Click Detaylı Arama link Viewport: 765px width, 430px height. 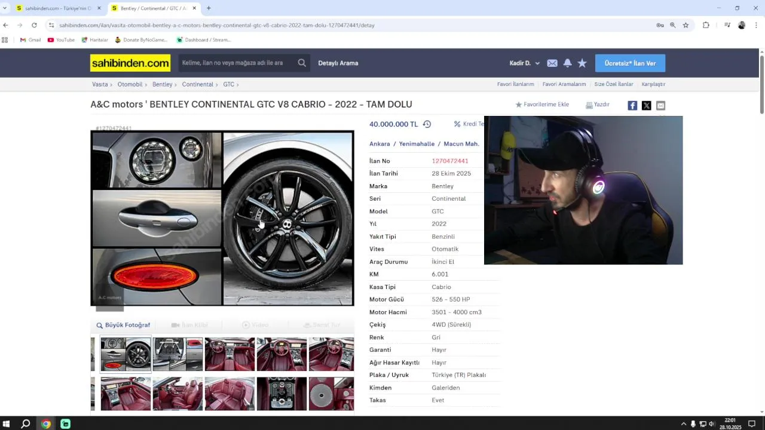coord(338,63)
